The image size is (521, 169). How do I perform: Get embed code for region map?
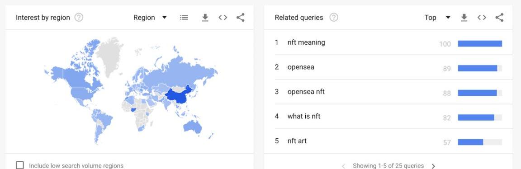click(x=223, y=18)
